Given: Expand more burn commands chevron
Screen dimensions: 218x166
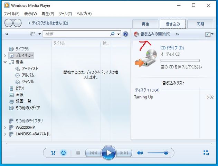Looking at the screenshot, I should coord(177,34).
